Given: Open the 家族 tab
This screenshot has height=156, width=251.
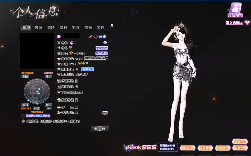Looking at the screenshot, I should point(76,28).
